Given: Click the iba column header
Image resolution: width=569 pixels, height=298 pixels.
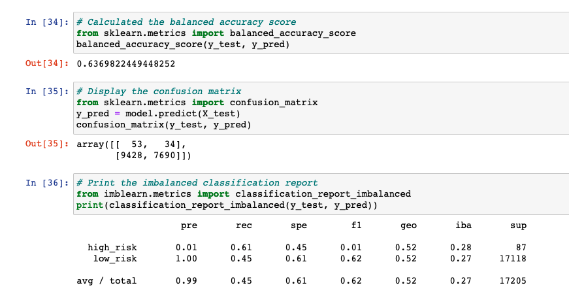Looking at the screenshot, I should point(463,225).
